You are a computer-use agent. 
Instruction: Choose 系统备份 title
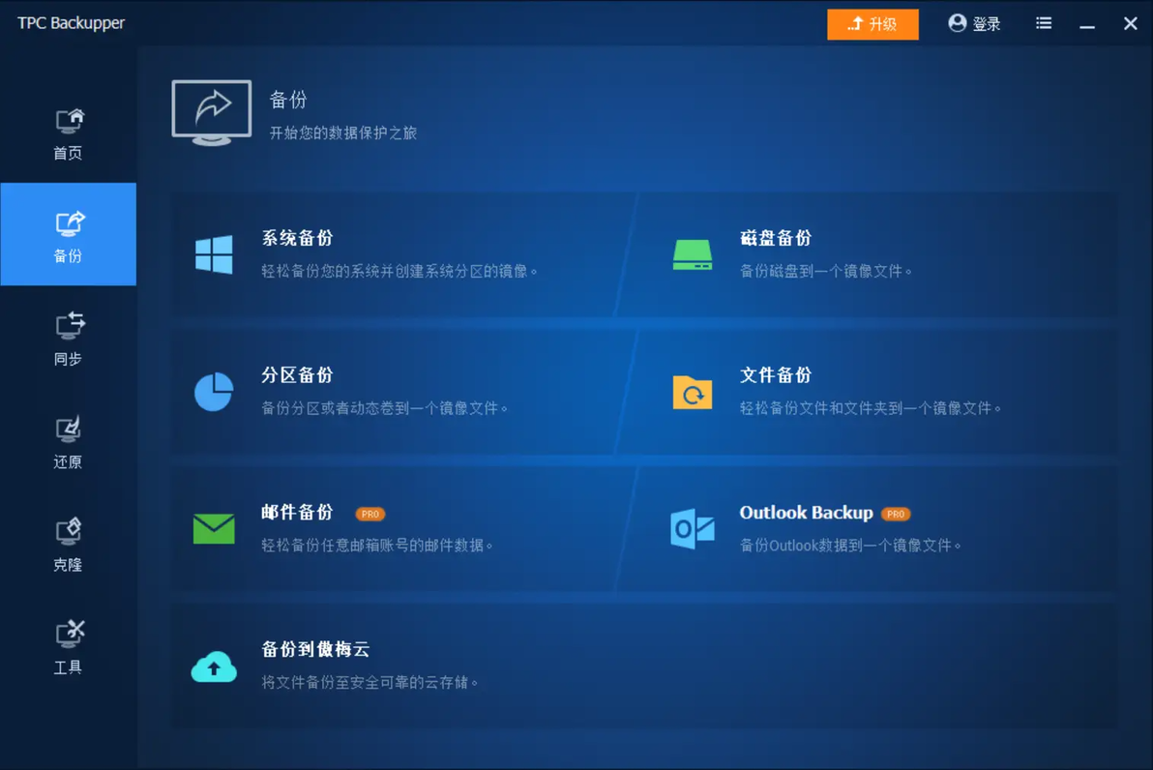[x=298, y=238]
